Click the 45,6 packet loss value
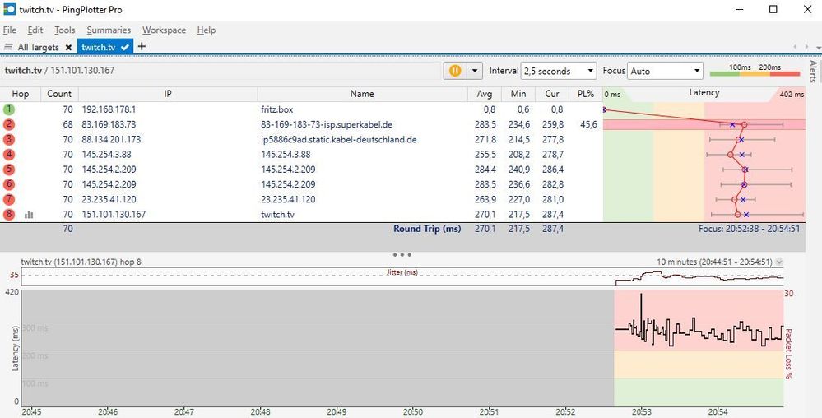Image resolution: width=822 pixels, height=418 pixels. (587, 124)
